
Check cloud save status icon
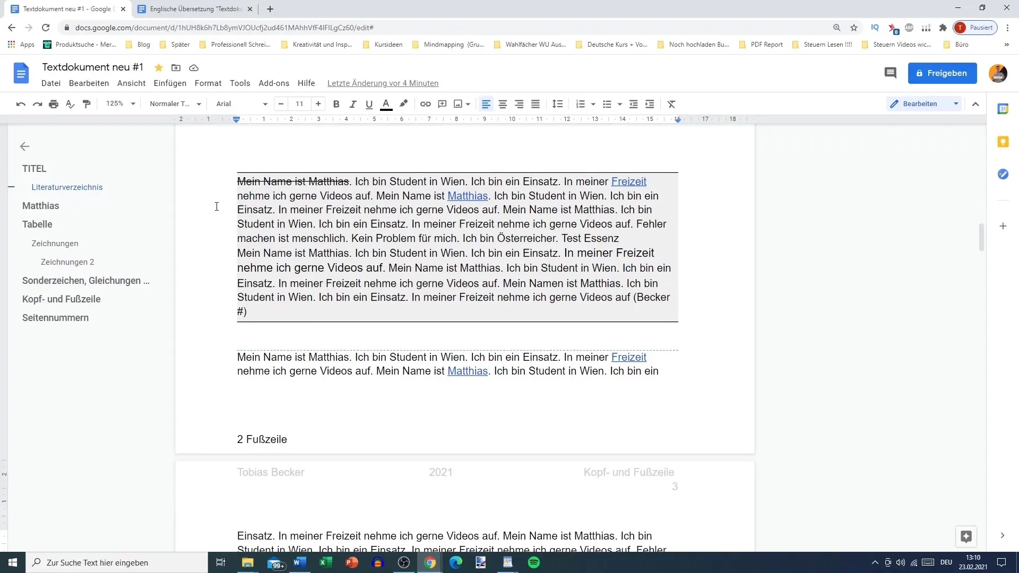click(x=194, y=67)
